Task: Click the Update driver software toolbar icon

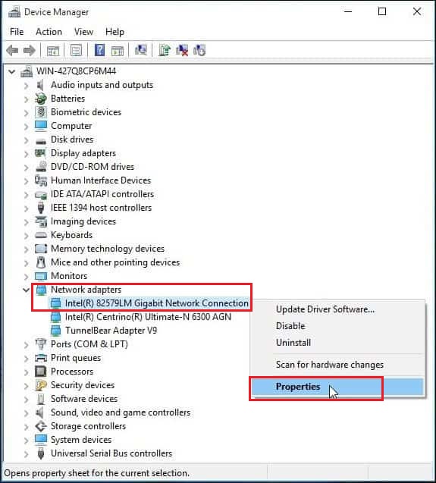Action: coord(165,50)
